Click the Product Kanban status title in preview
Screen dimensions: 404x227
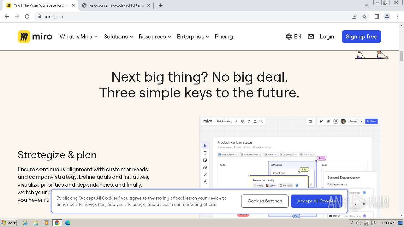(x=235, y=143)
